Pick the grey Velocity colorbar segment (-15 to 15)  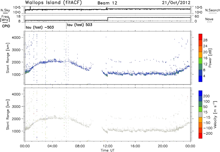click(200, 114)
